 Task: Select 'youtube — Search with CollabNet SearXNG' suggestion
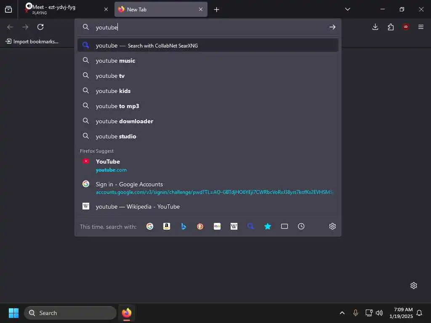click(208, 45)
